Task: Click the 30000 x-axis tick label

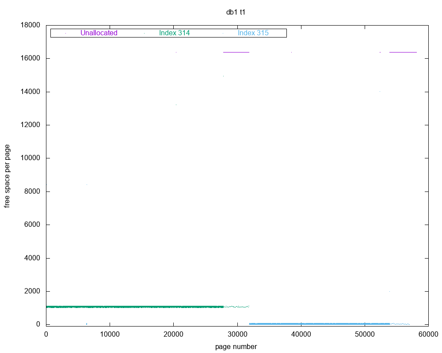Action: 237,334
